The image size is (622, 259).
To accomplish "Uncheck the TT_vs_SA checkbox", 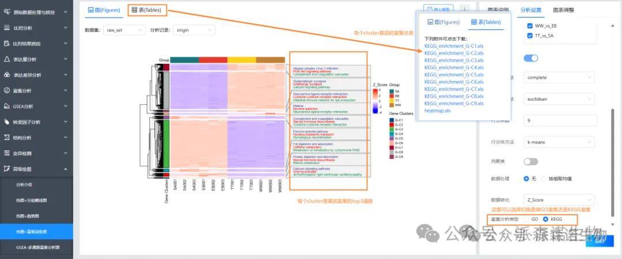I will pos(530,36).
